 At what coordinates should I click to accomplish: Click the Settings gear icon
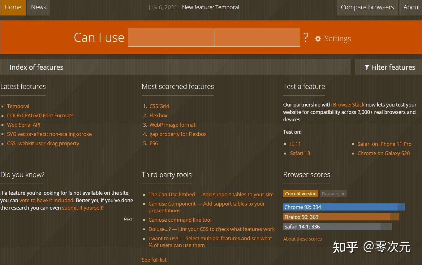318,39
